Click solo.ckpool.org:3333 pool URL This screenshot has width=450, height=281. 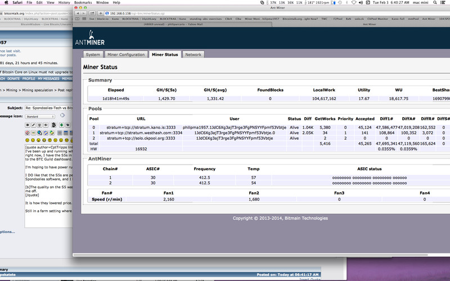pos(141,138)
